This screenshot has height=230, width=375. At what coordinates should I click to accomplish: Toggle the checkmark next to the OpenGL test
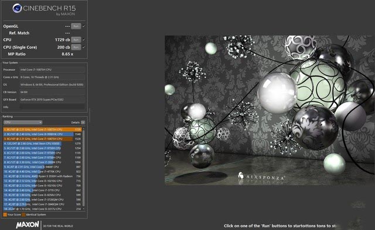[84, 26]
